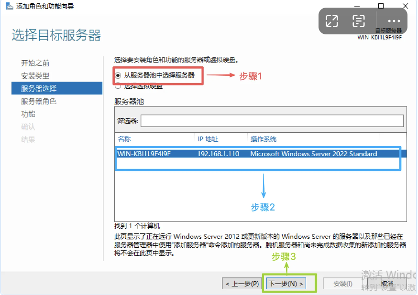Open the 功能 page in sidebar

[x=28, y=114]
